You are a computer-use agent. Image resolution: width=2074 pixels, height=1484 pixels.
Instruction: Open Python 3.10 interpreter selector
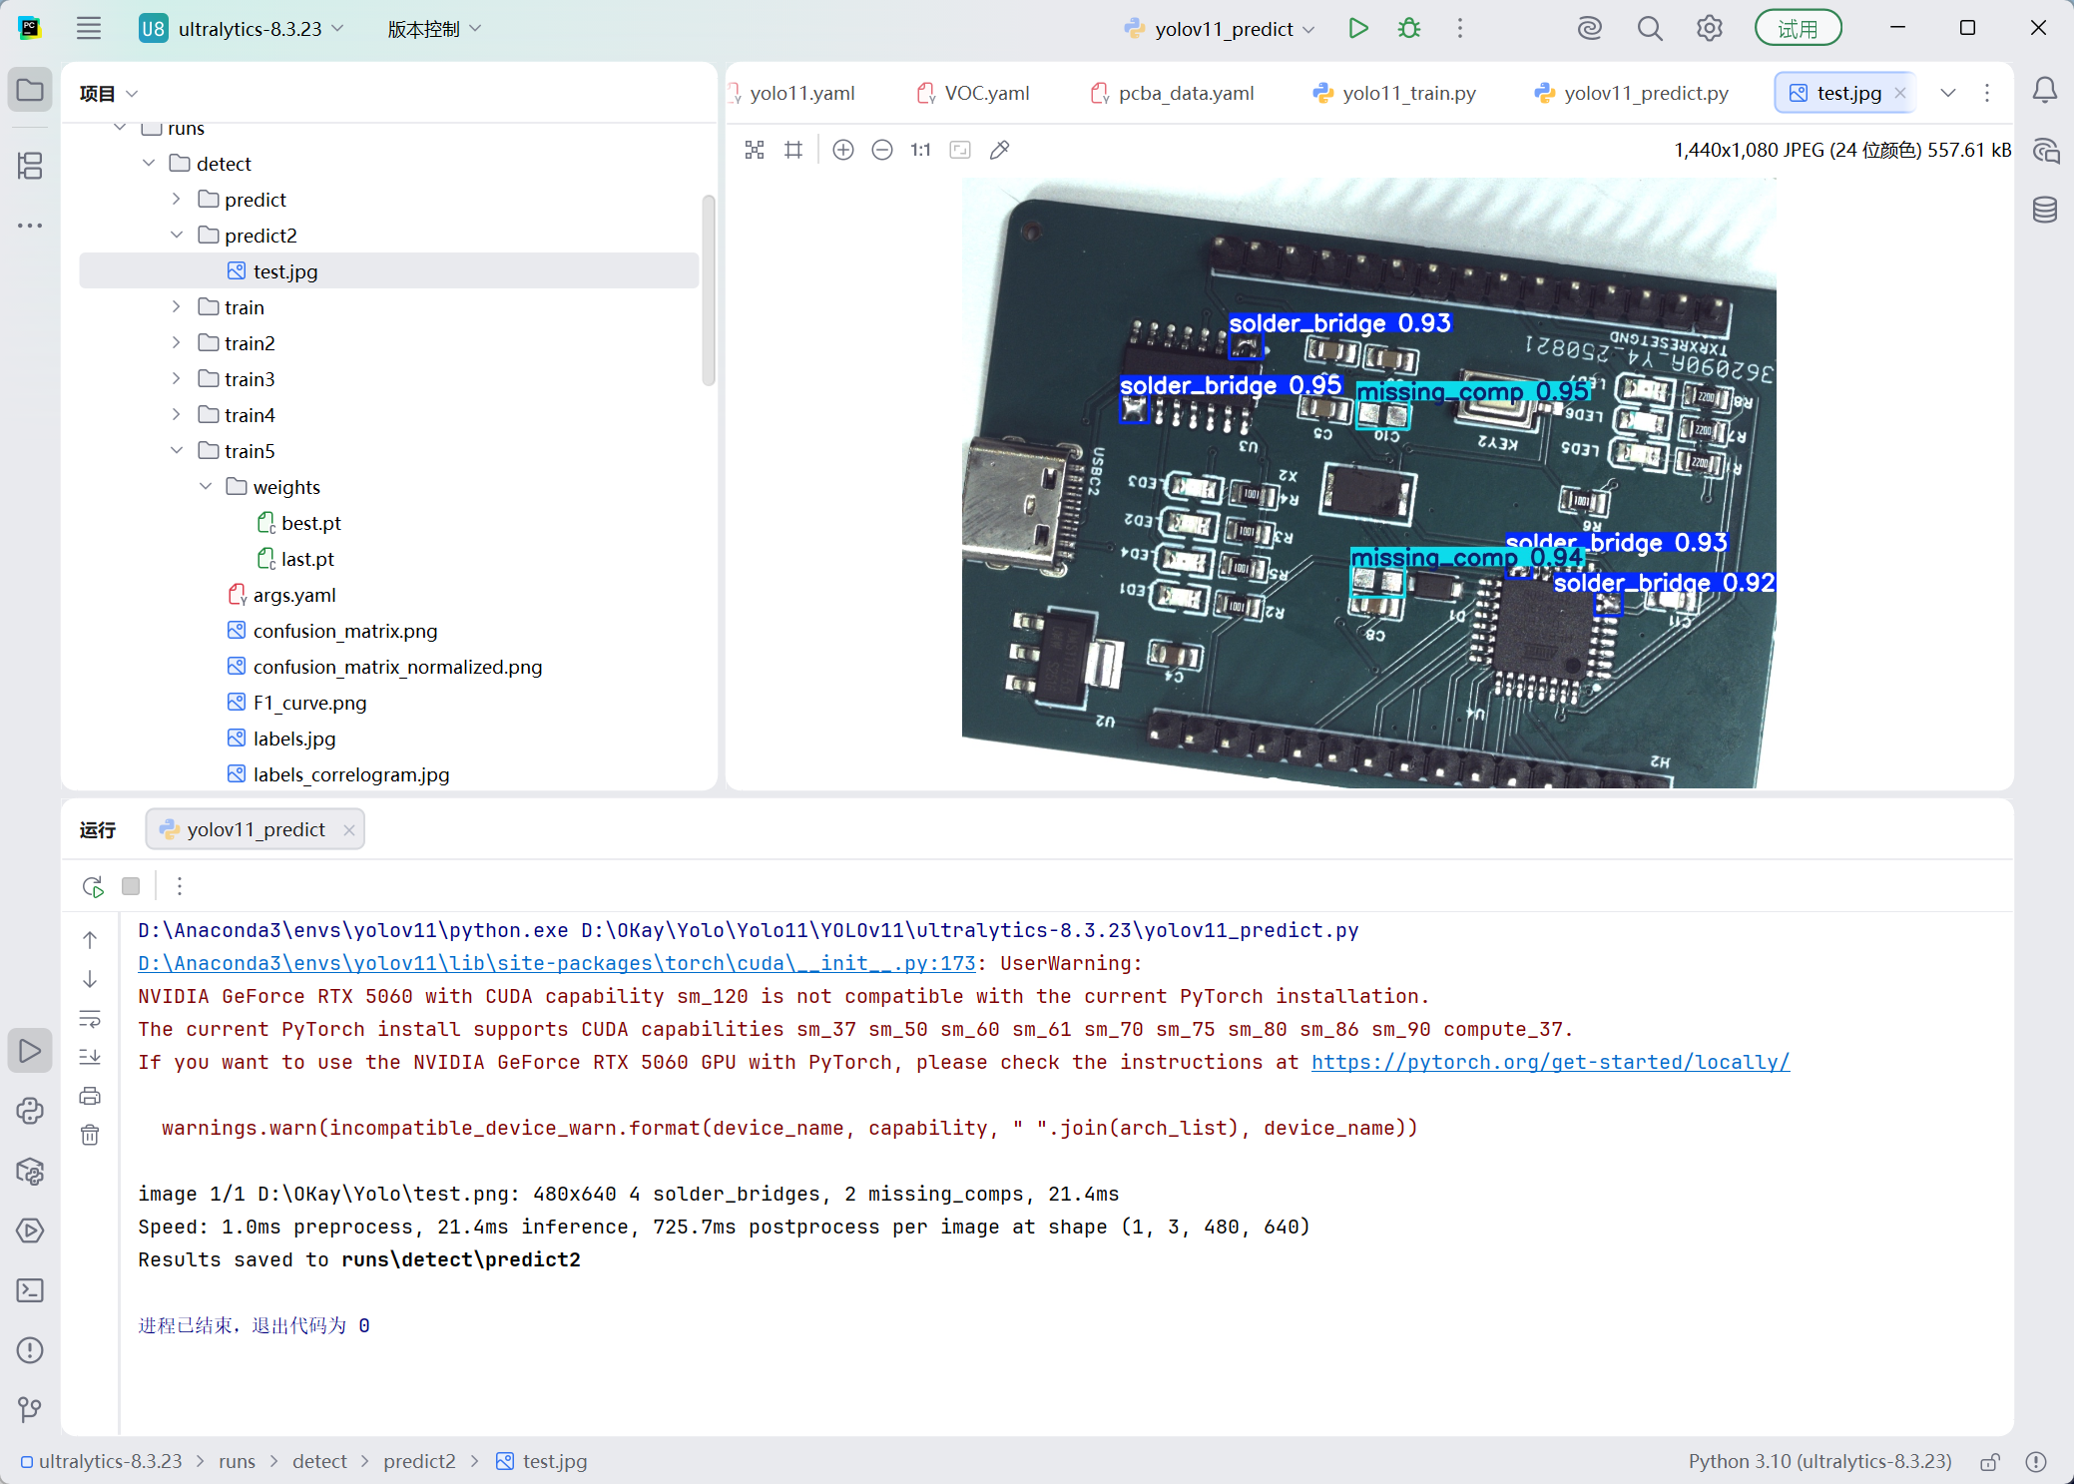1819,1462
